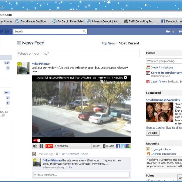Go to Home in Facebook navigation
The image size is (182, 182).
(170, 32)
